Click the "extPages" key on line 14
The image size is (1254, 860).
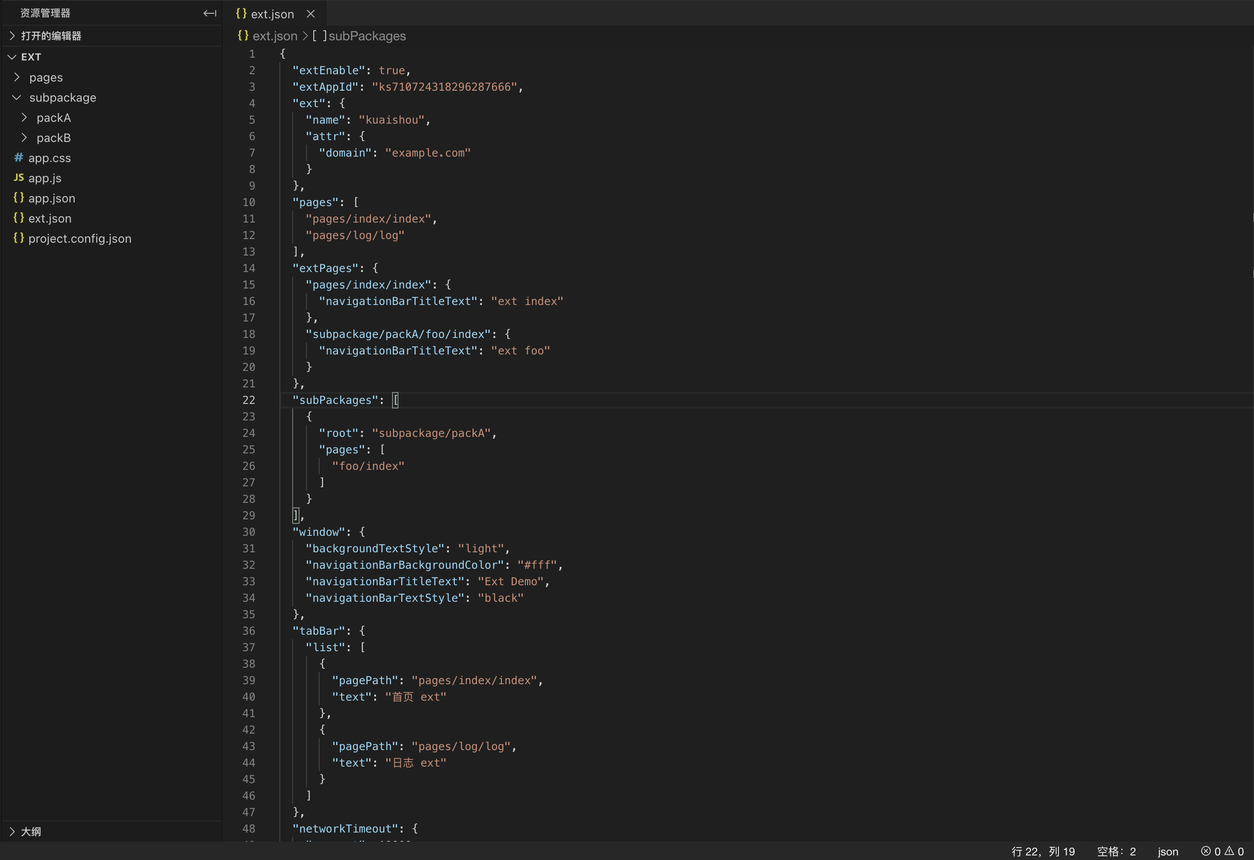[325, 268]
